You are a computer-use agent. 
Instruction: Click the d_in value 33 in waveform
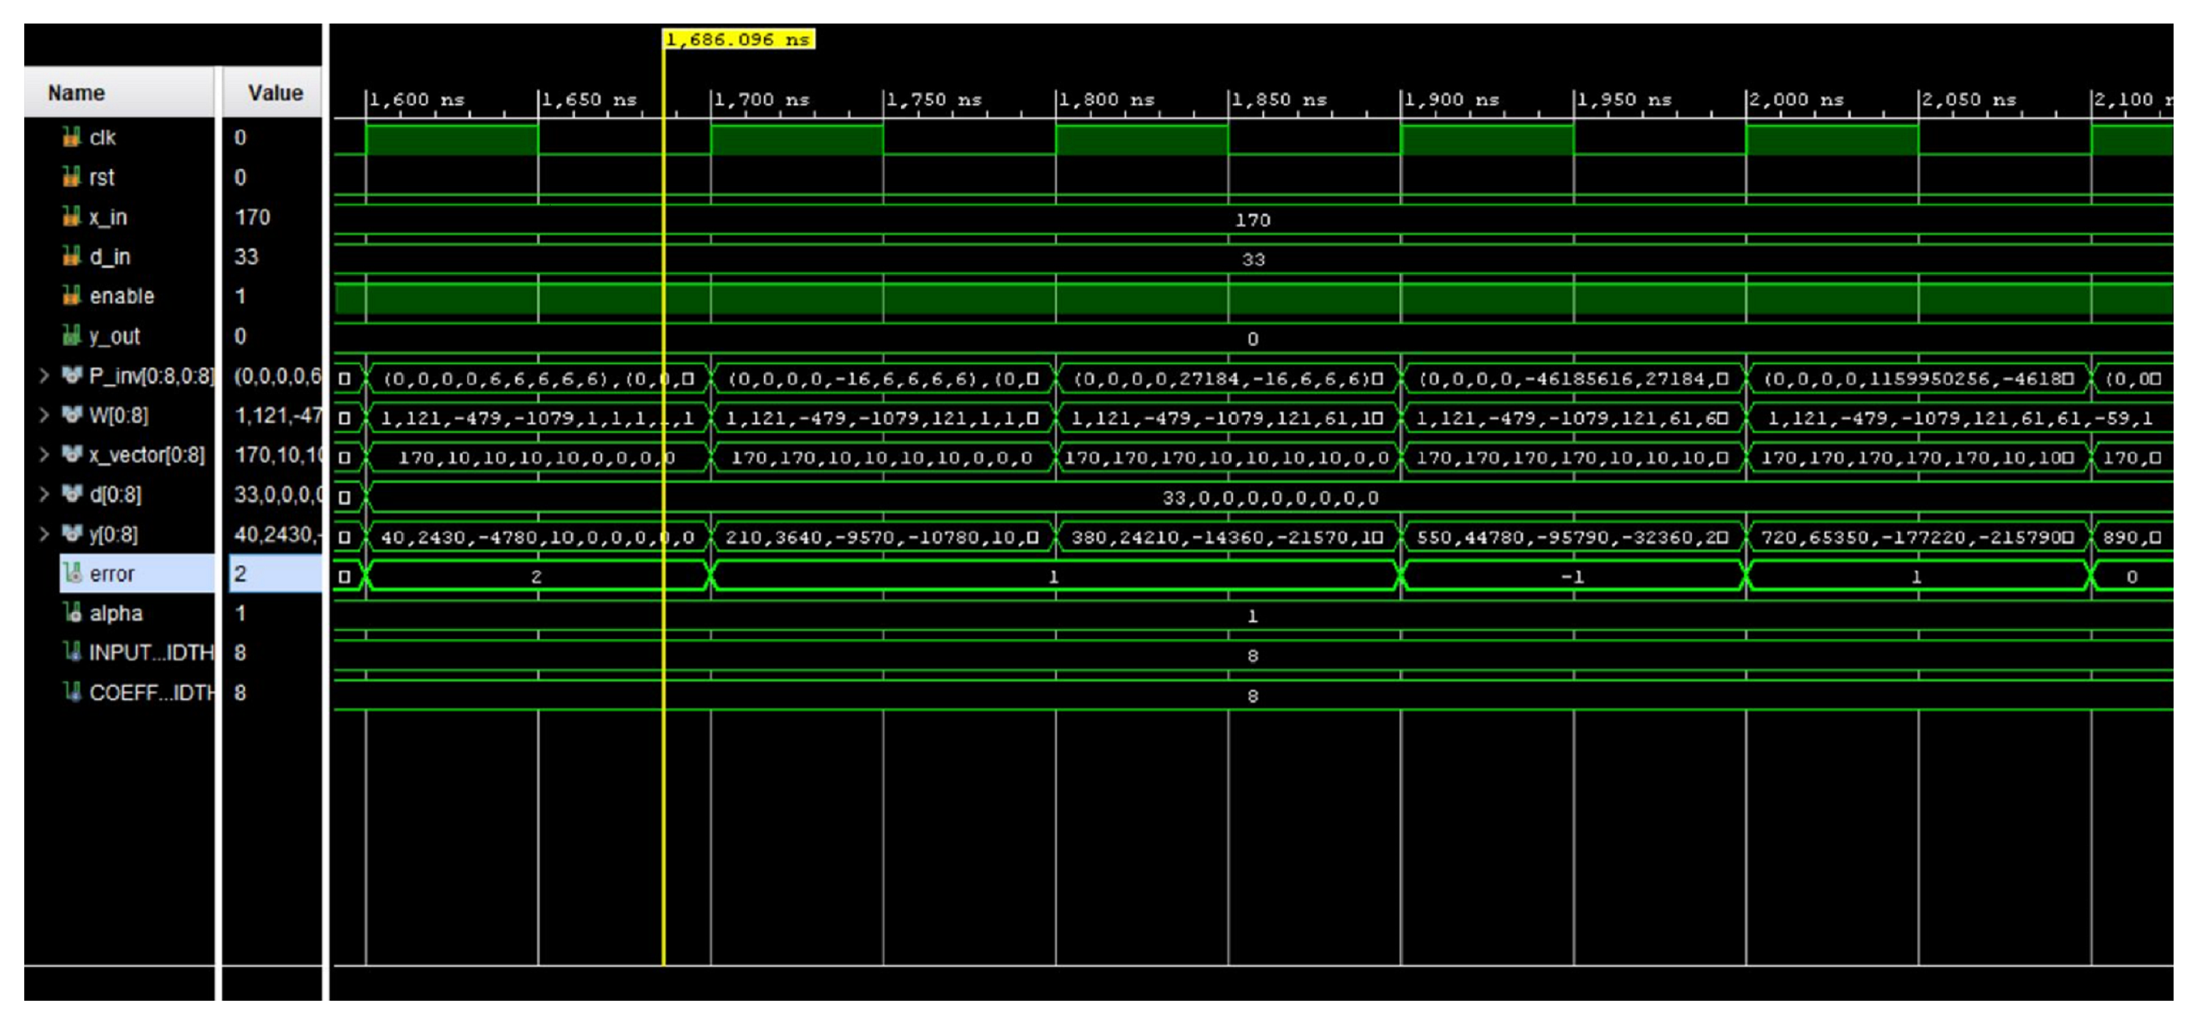[1253, 259]
